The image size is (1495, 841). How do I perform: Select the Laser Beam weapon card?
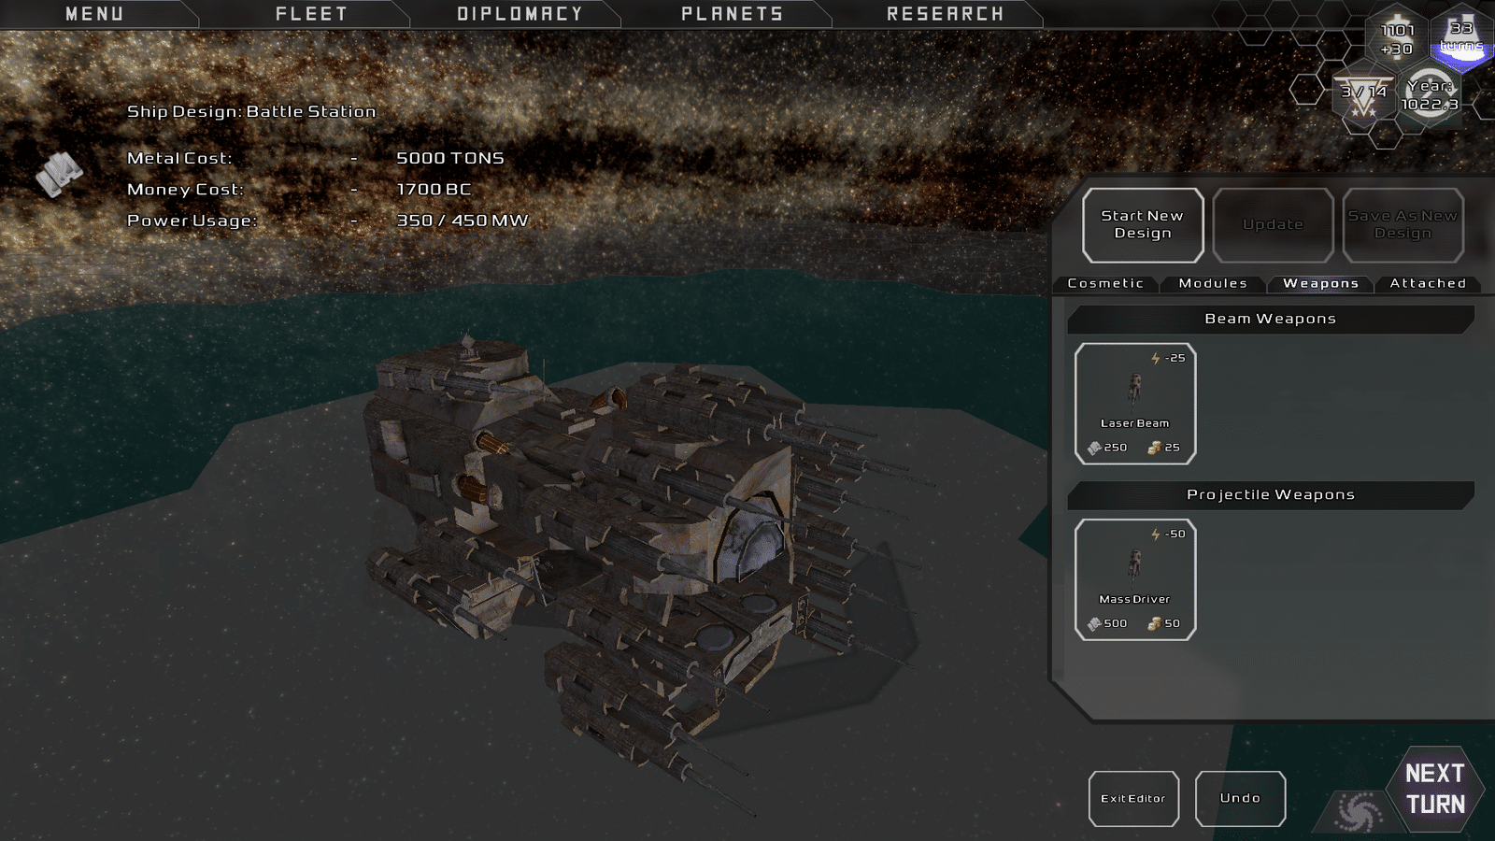coord(1135,404)
